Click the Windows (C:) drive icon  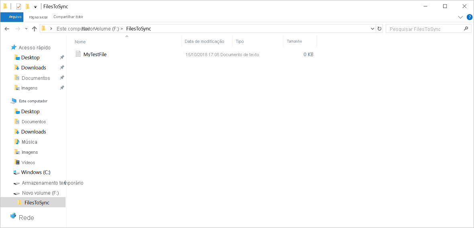(16, 172)
